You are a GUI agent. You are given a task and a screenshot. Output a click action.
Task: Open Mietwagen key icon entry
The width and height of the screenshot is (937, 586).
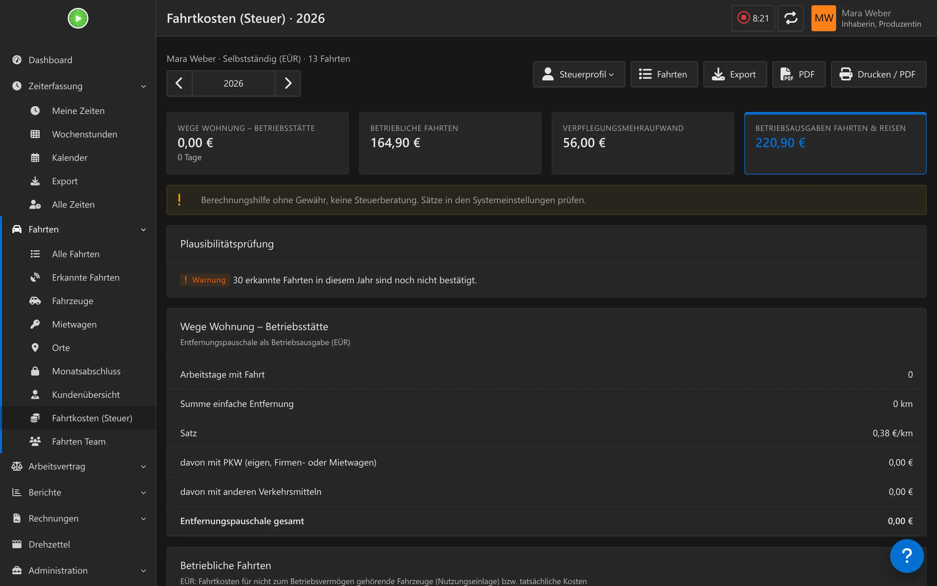[x=78, y=324]
